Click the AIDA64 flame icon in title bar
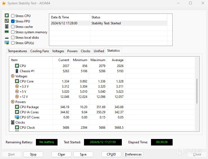The height and width of the screenshot is (159, 208). [x=4, y=3]
